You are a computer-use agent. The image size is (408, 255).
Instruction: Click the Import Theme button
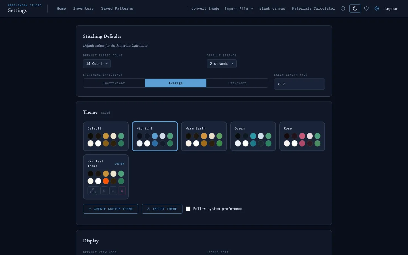click(162, 209)
